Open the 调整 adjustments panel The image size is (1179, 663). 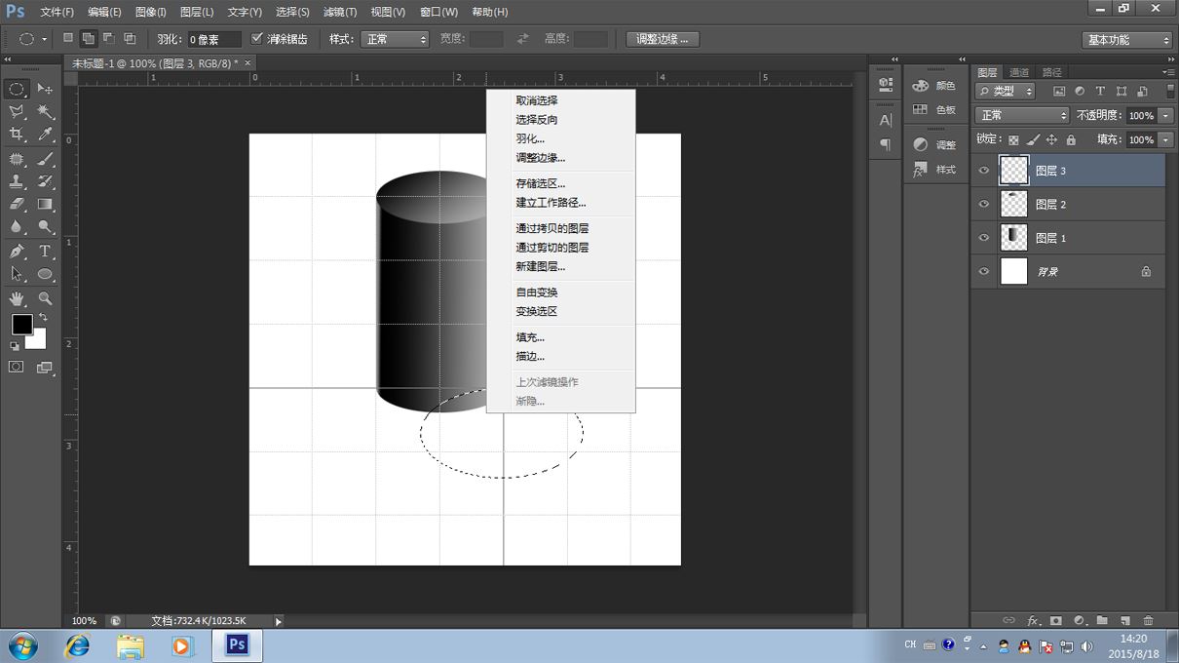[933, 144]
